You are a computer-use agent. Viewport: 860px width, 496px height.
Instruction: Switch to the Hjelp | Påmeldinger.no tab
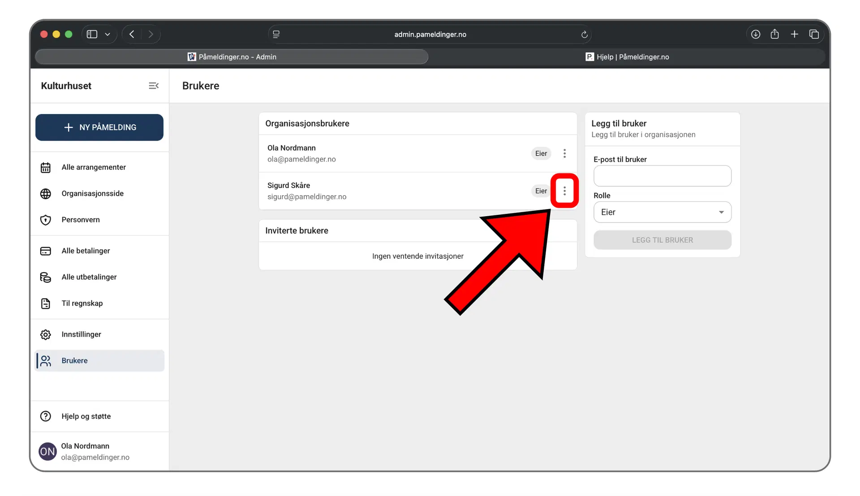pyautogui.click(x=627, y=57)
